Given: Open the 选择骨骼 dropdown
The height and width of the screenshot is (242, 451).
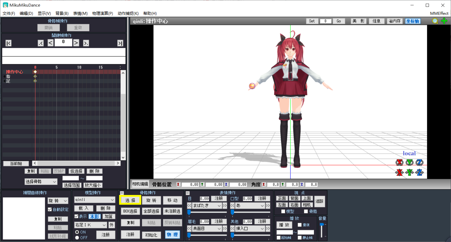Looking at the screenshot, I should pos(41,182).
